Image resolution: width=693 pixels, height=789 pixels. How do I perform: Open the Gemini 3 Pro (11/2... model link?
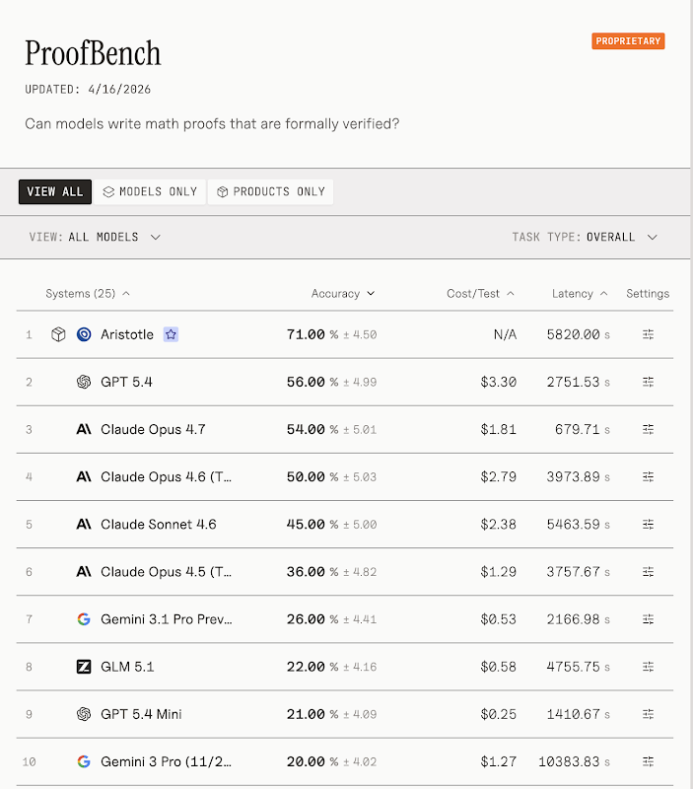(x=166, y=761)
